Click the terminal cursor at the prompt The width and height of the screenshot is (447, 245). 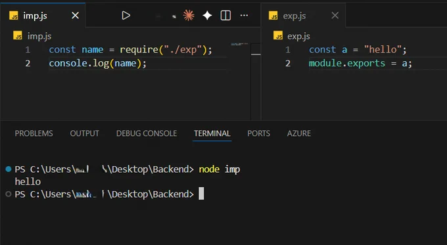[x=201, y=194]
